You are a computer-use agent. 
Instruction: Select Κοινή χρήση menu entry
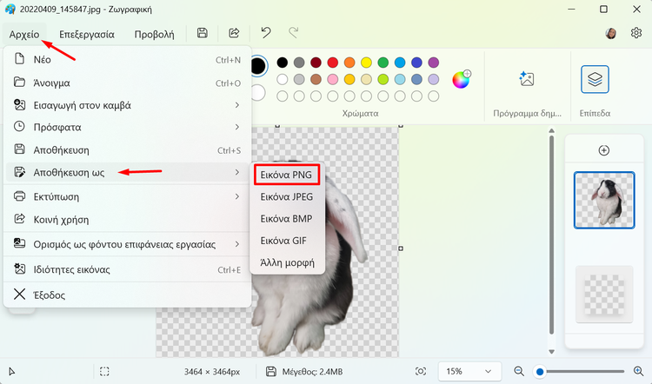[x=127, y=220]
